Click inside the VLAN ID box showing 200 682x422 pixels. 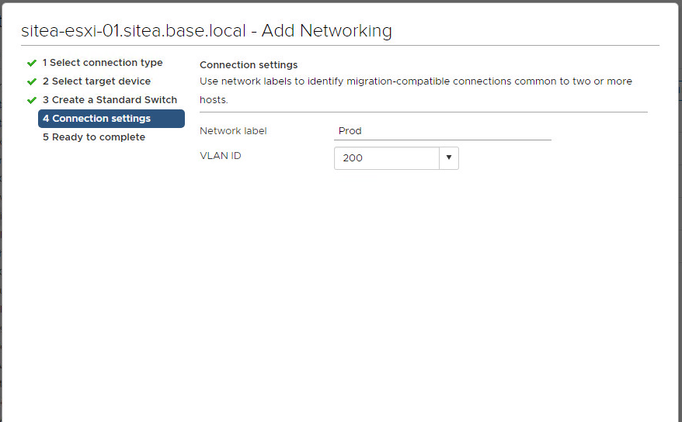[386, 158]
